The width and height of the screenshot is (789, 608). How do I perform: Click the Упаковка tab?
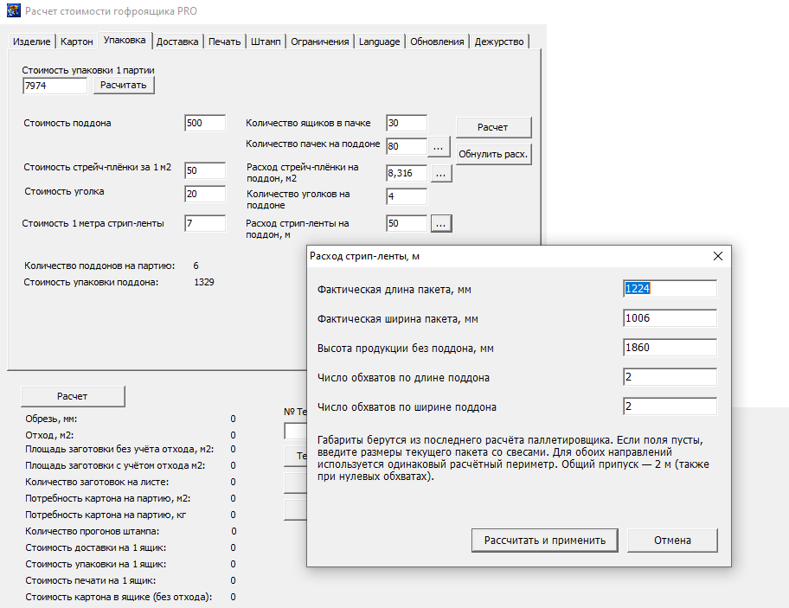tap(125, 41)
